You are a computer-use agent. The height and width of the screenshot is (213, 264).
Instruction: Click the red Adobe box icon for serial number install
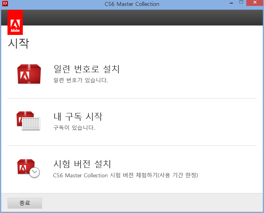(x=29, y=74)
